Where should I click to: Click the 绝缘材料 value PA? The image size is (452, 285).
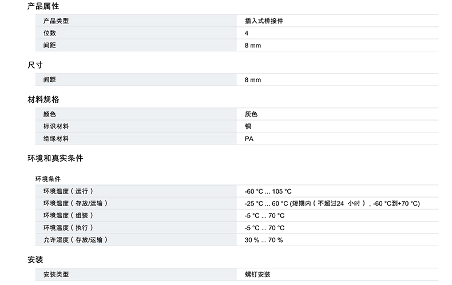pos(249,139)
